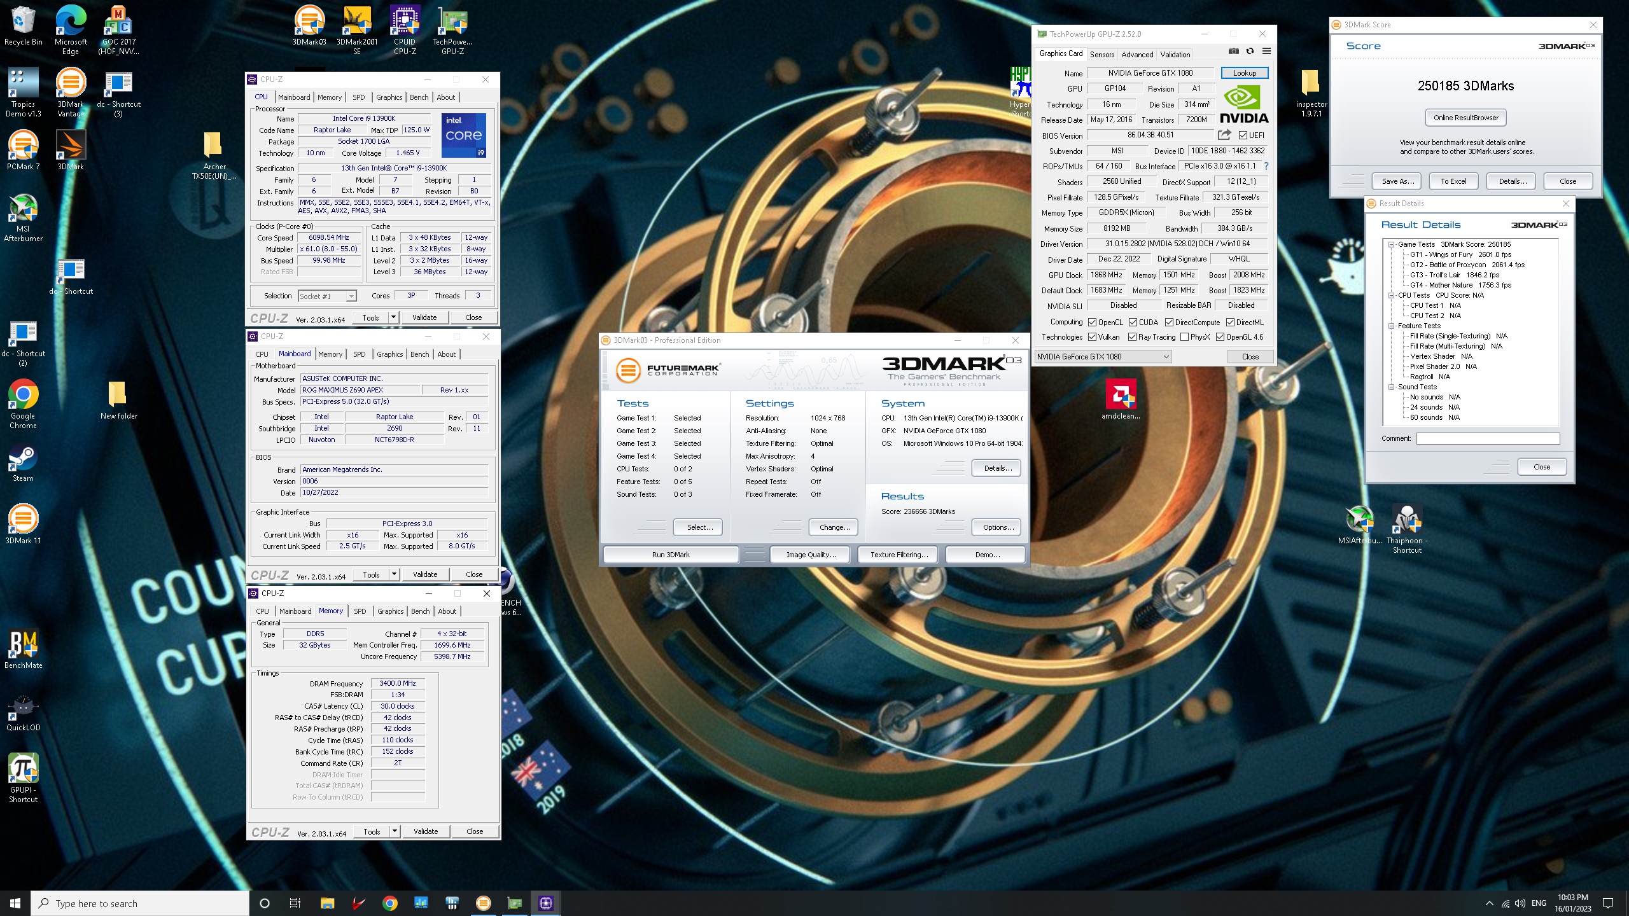
Task: Launch MSI Afterburner from the desktop
Action: click(x=23, y=218)
